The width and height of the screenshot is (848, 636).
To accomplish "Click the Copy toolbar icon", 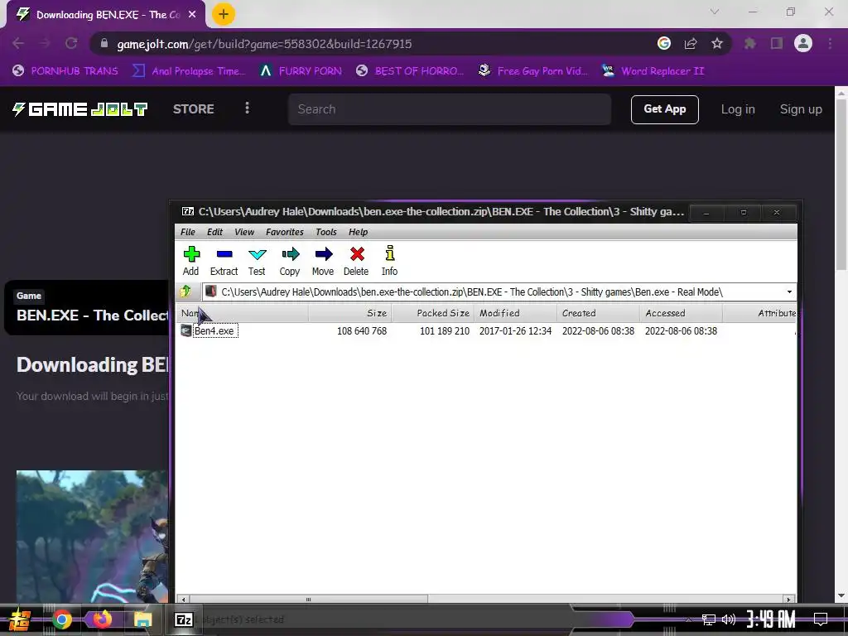I will pos(290,261).
